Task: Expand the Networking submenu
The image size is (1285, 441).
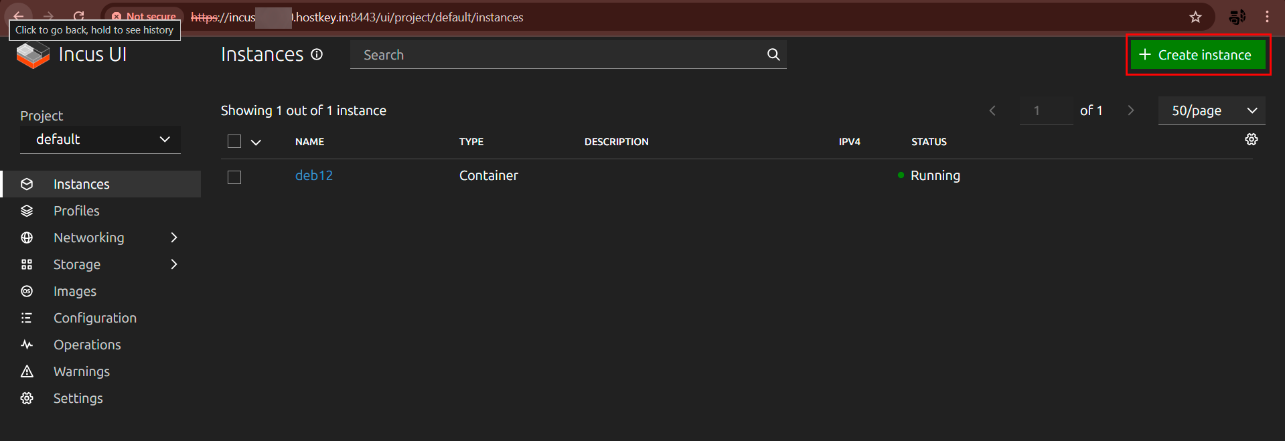Action: coord(173,238)
